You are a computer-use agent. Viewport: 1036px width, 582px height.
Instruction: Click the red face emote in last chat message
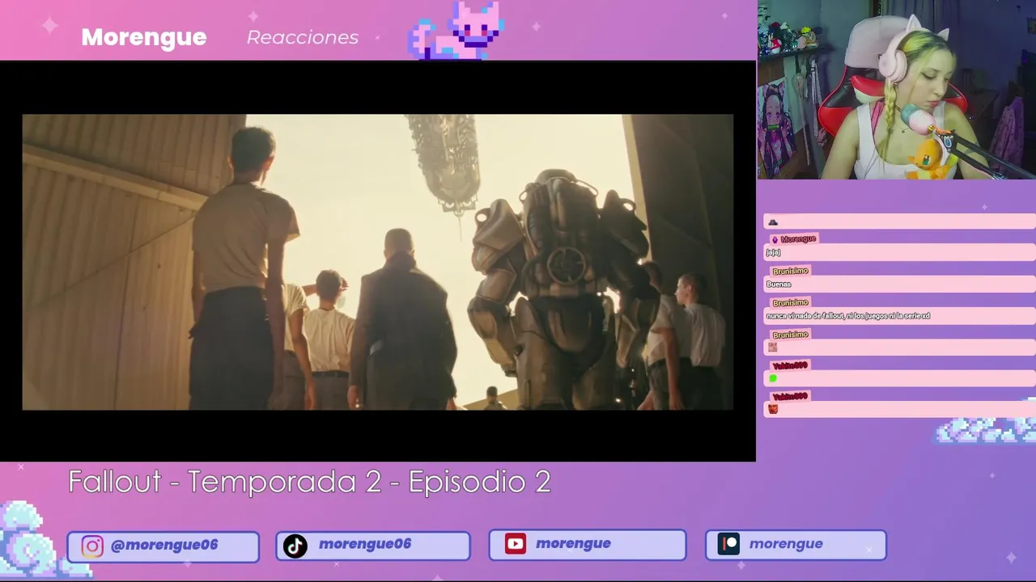(773, 409)
